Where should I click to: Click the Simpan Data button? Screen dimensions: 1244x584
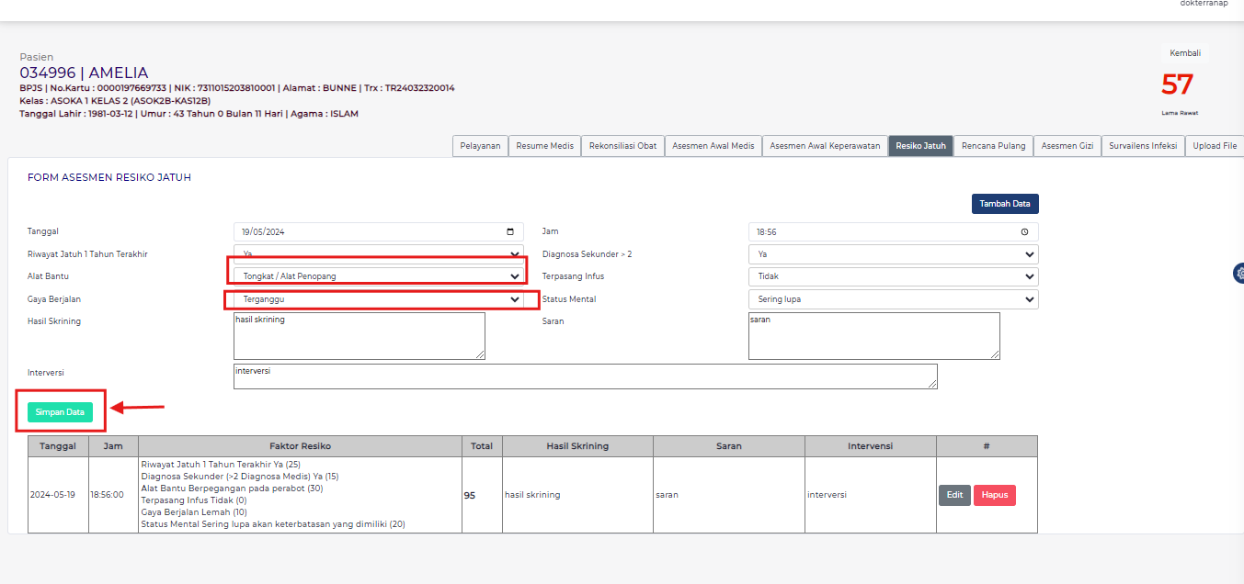click(x=60, y=412)
